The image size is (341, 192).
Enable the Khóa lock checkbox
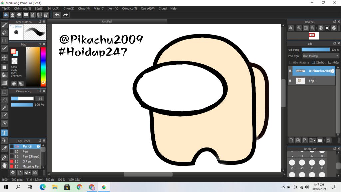coord(330,62)
